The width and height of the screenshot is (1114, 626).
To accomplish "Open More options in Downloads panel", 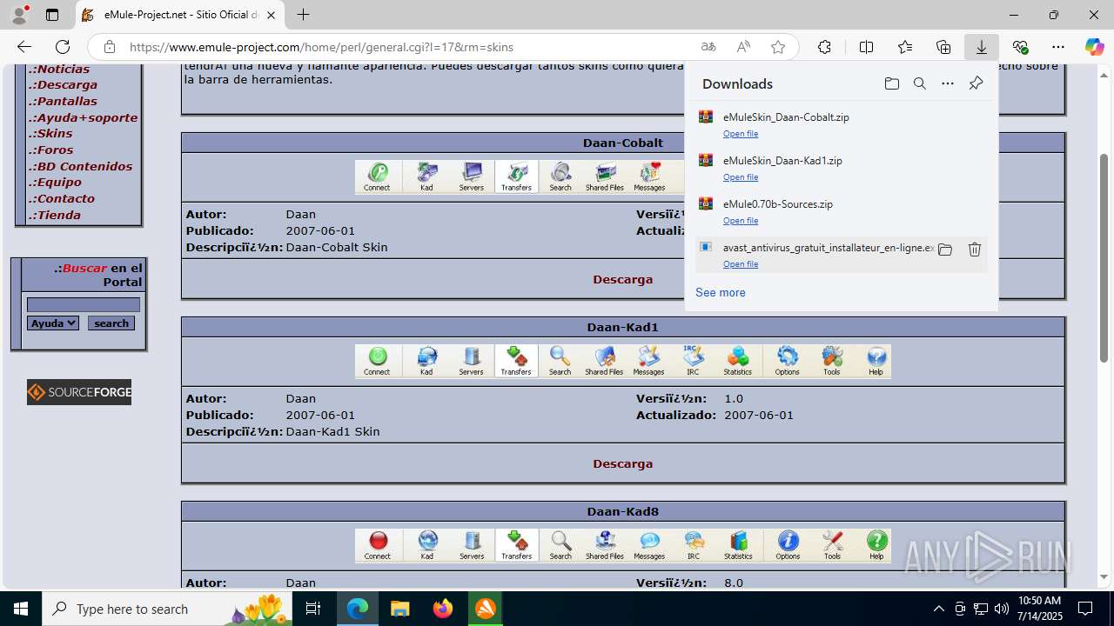I will (948, 83).
